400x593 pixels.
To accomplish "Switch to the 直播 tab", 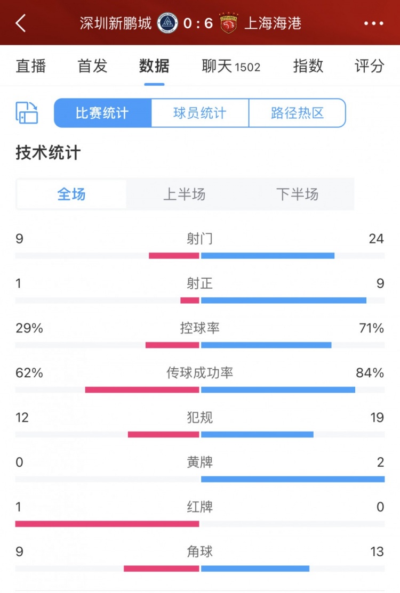I will pos(31,66).
